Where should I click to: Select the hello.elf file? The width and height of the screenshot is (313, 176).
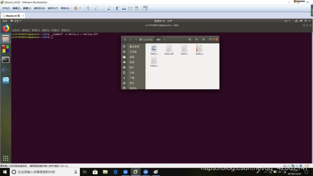(x=169, y=50)
